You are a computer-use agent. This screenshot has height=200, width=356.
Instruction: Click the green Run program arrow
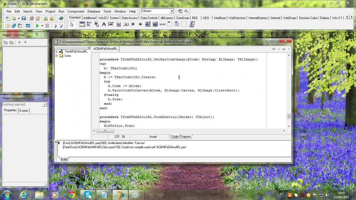point(37,26)
